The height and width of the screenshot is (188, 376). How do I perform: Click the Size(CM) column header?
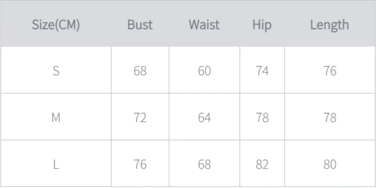point(55,25)
